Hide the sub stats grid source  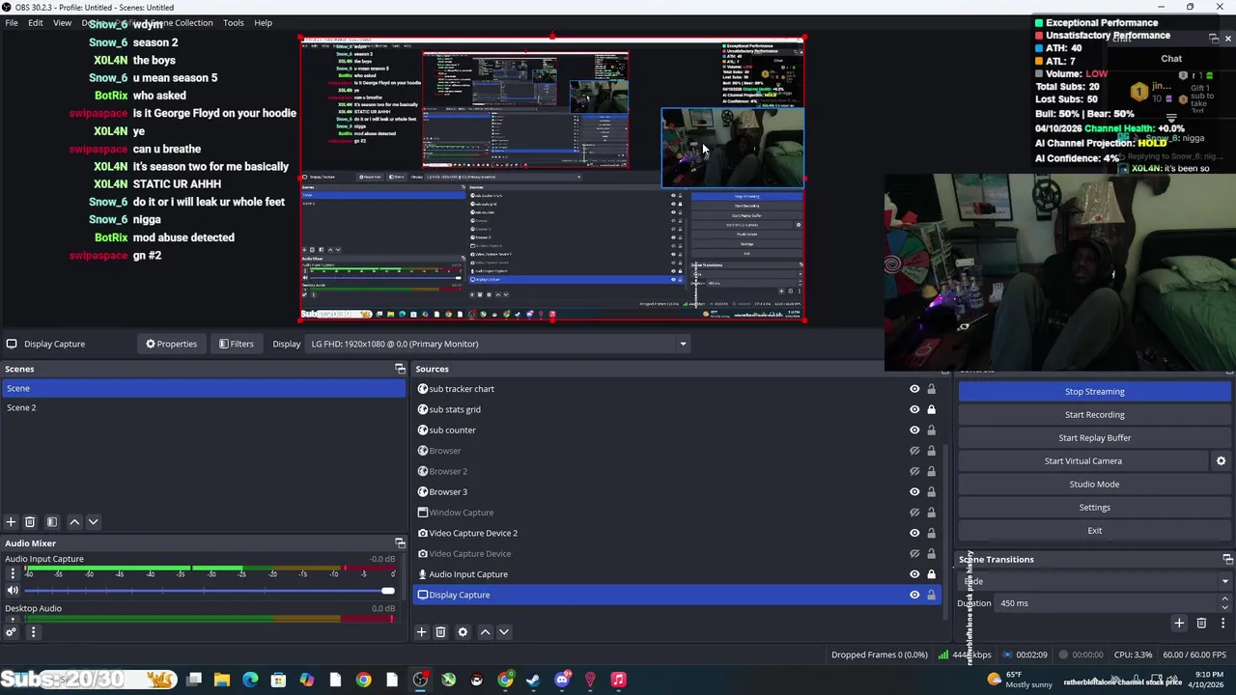pos(914,409)
